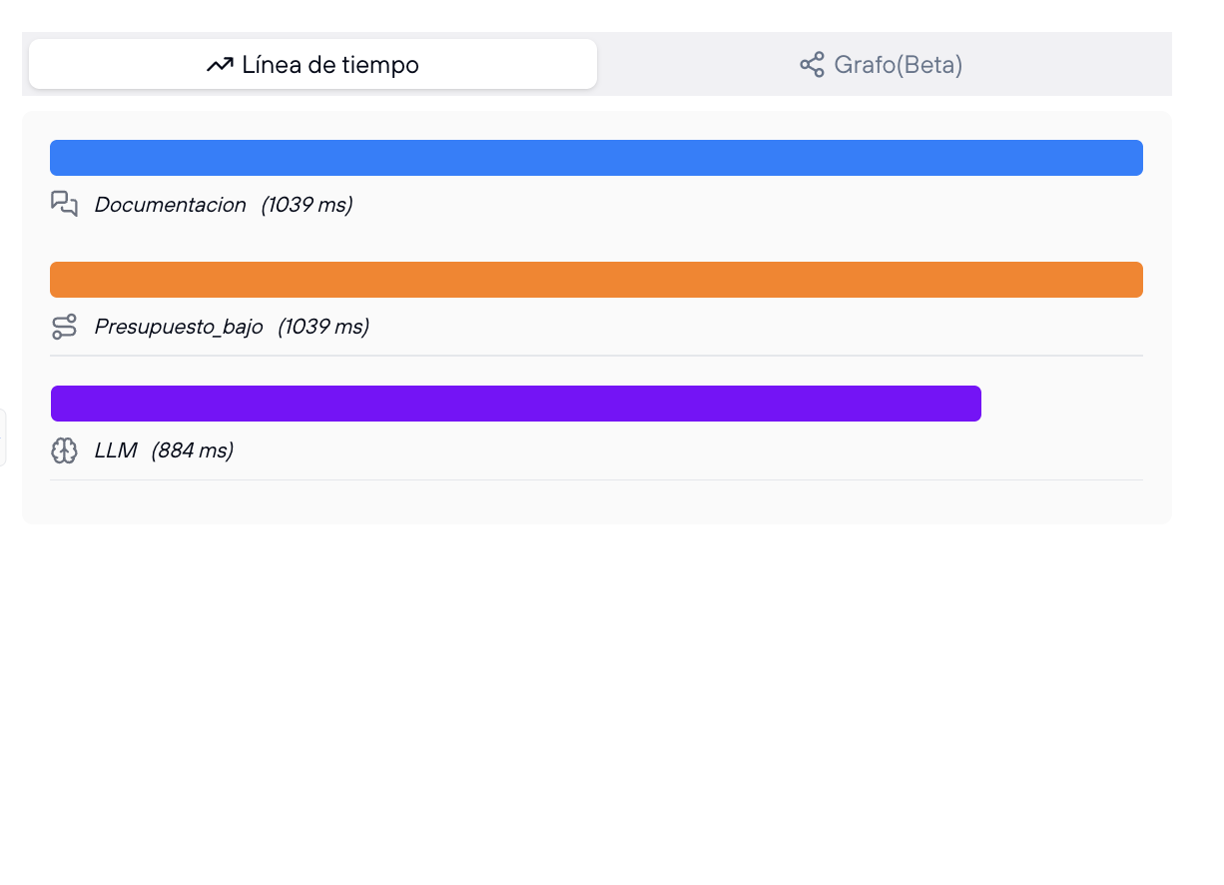
Task: Click the divider line below LLM row
Action: [596, 480]
